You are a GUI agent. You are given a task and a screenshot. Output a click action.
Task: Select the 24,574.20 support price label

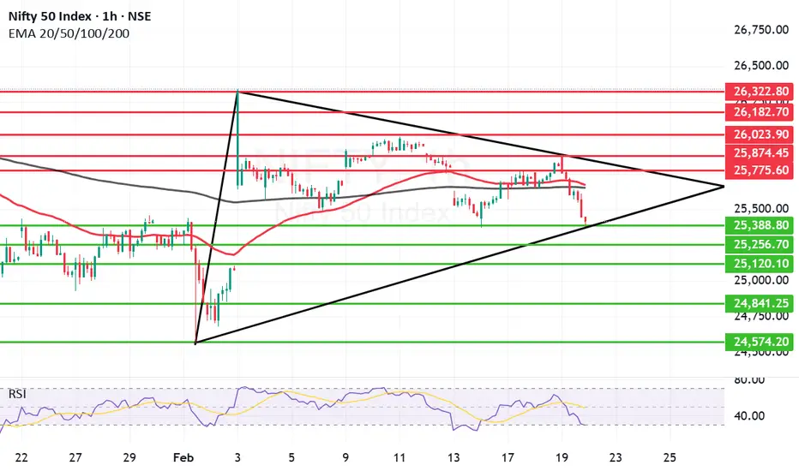[760, 342]
